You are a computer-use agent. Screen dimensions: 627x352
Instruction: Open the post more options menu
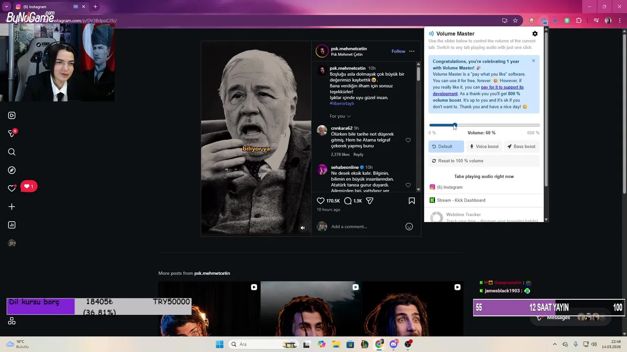(x=411, y=51)
